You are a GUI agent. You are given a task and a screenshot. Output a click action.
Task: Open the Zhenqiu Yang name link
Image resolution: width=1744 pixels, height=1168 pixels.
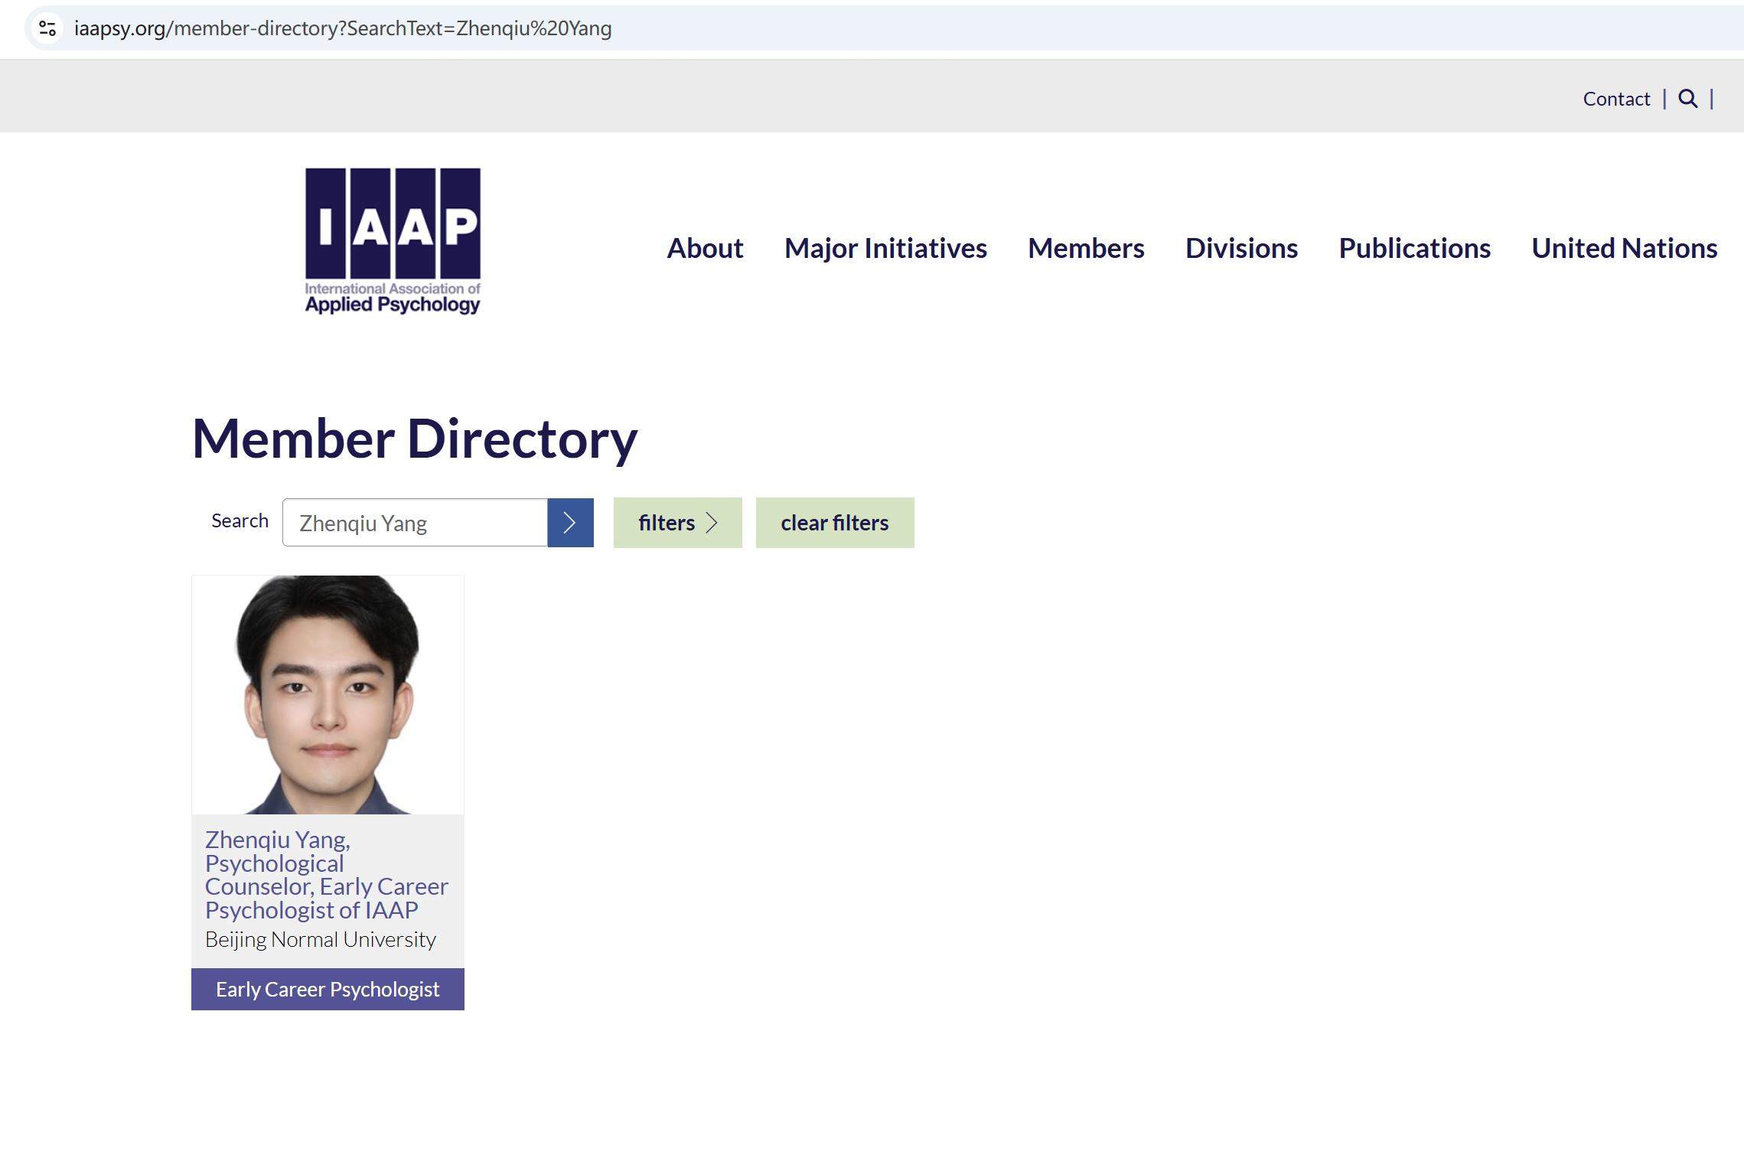tap(327, 875)
